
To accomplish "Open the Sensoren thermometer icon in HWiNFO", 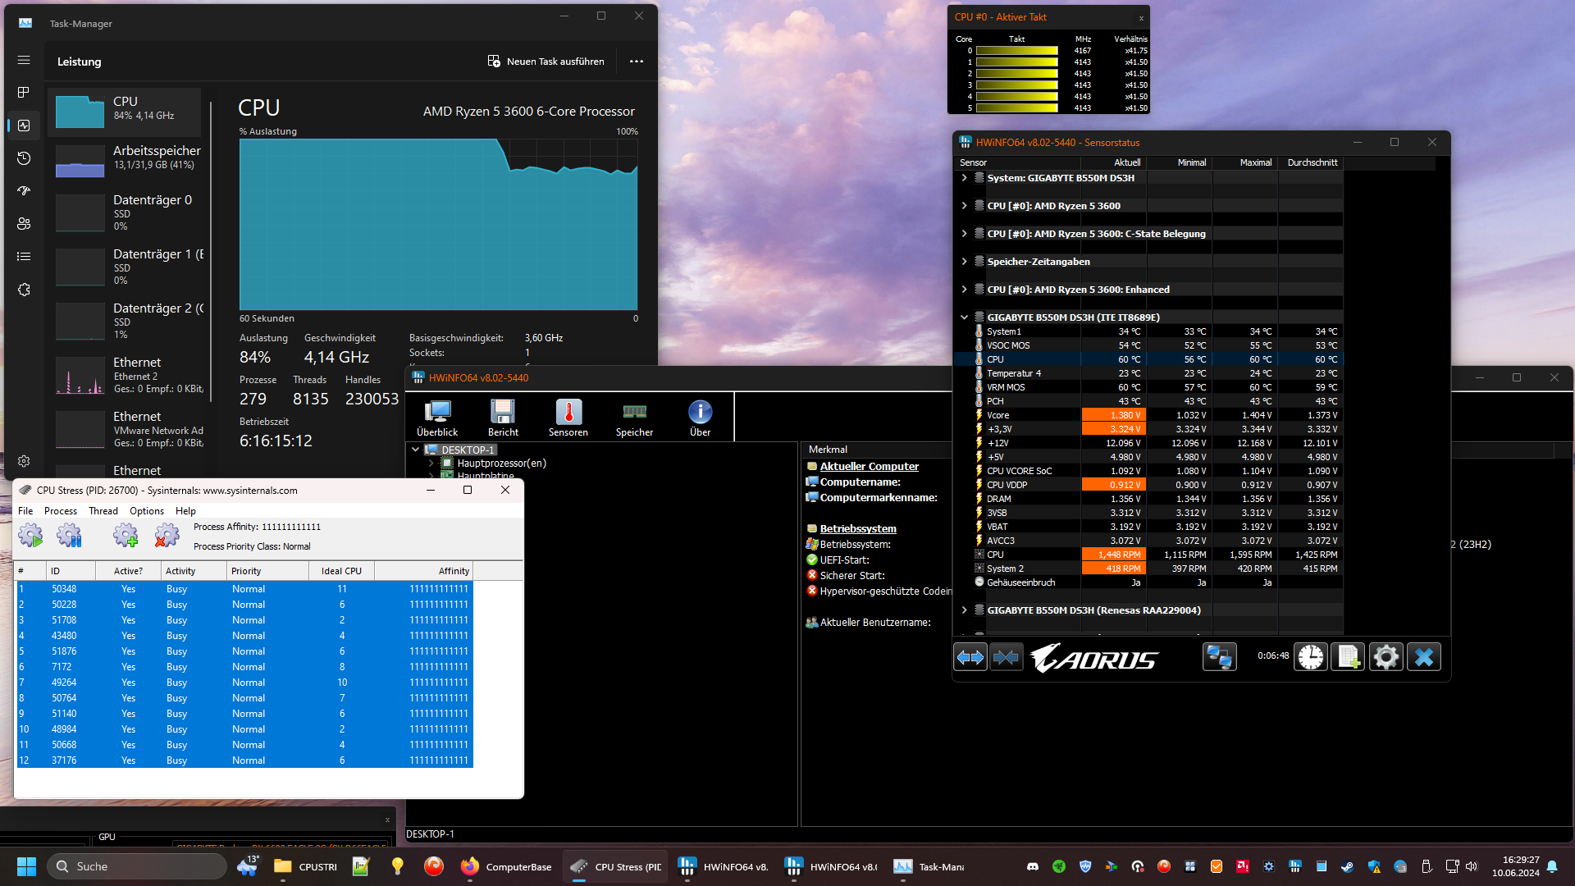I will pos(568,418).
